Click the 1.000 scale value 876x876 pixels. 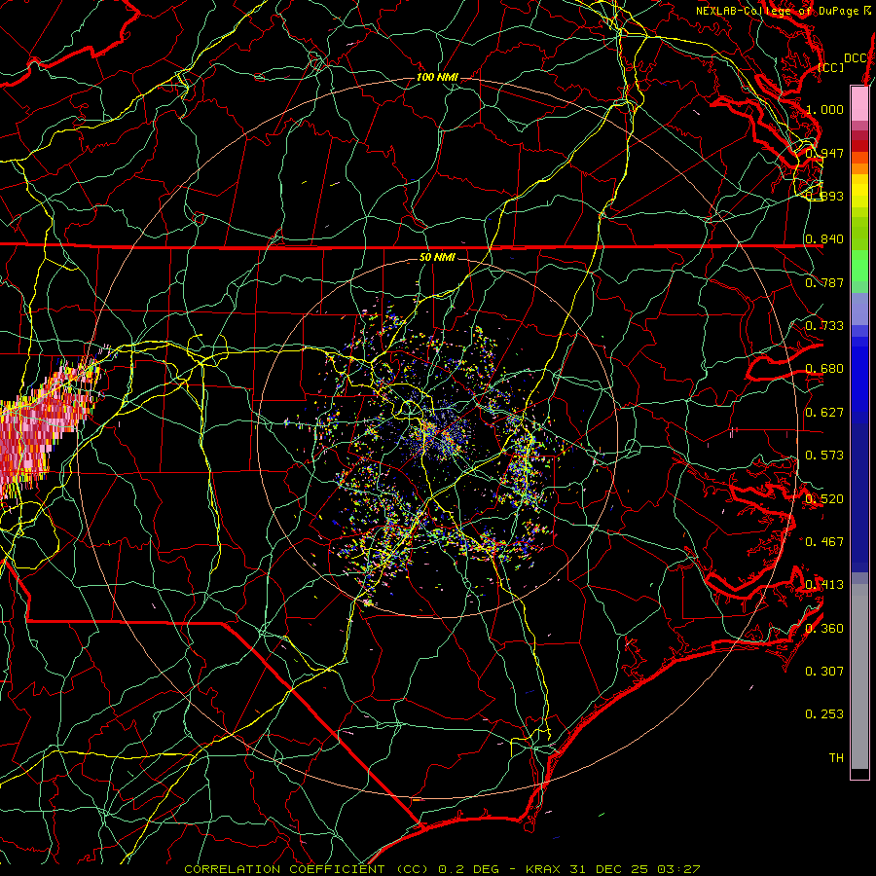pos(824,109)
